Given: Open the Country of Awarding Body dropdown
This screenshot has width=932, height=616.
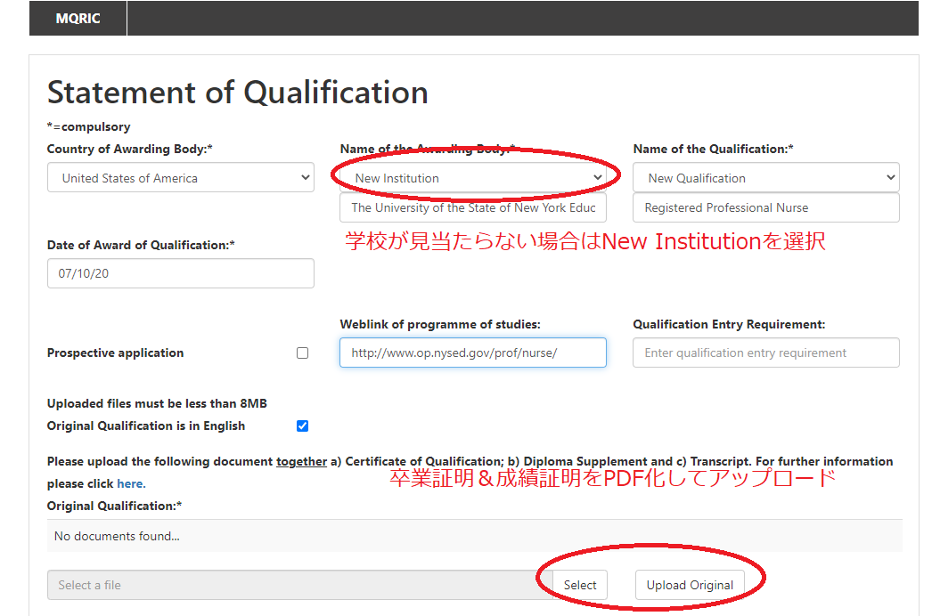Looking at the screenshot, I should [x=179, y=177].
